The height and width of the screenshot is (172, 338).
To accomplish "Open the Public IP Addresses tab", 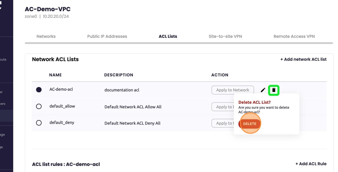I will 107,36.
